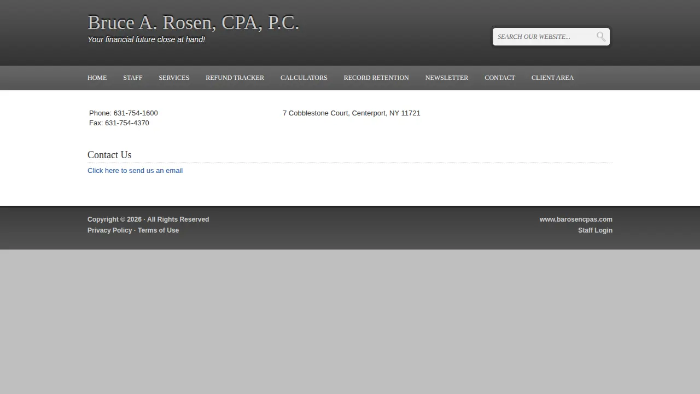Open the Client Area menu item

point(552,78)
